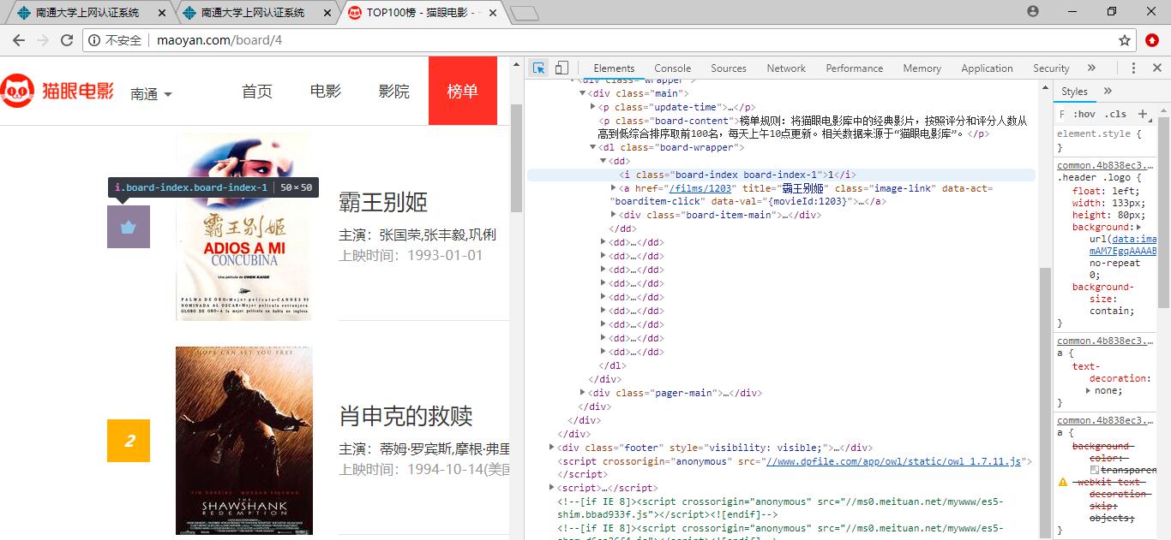Click the browser forward arrow
Image resolution: width=1171 pixels, height=540 pixels.
click(x=43, y=40)
